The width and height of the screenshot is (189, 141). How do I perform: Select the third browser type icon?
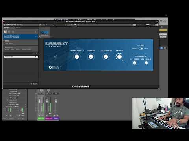(x=13, y=31)
